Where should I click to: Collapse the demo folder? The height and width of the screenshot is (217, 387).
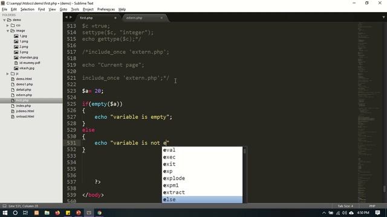click(4, 20)
